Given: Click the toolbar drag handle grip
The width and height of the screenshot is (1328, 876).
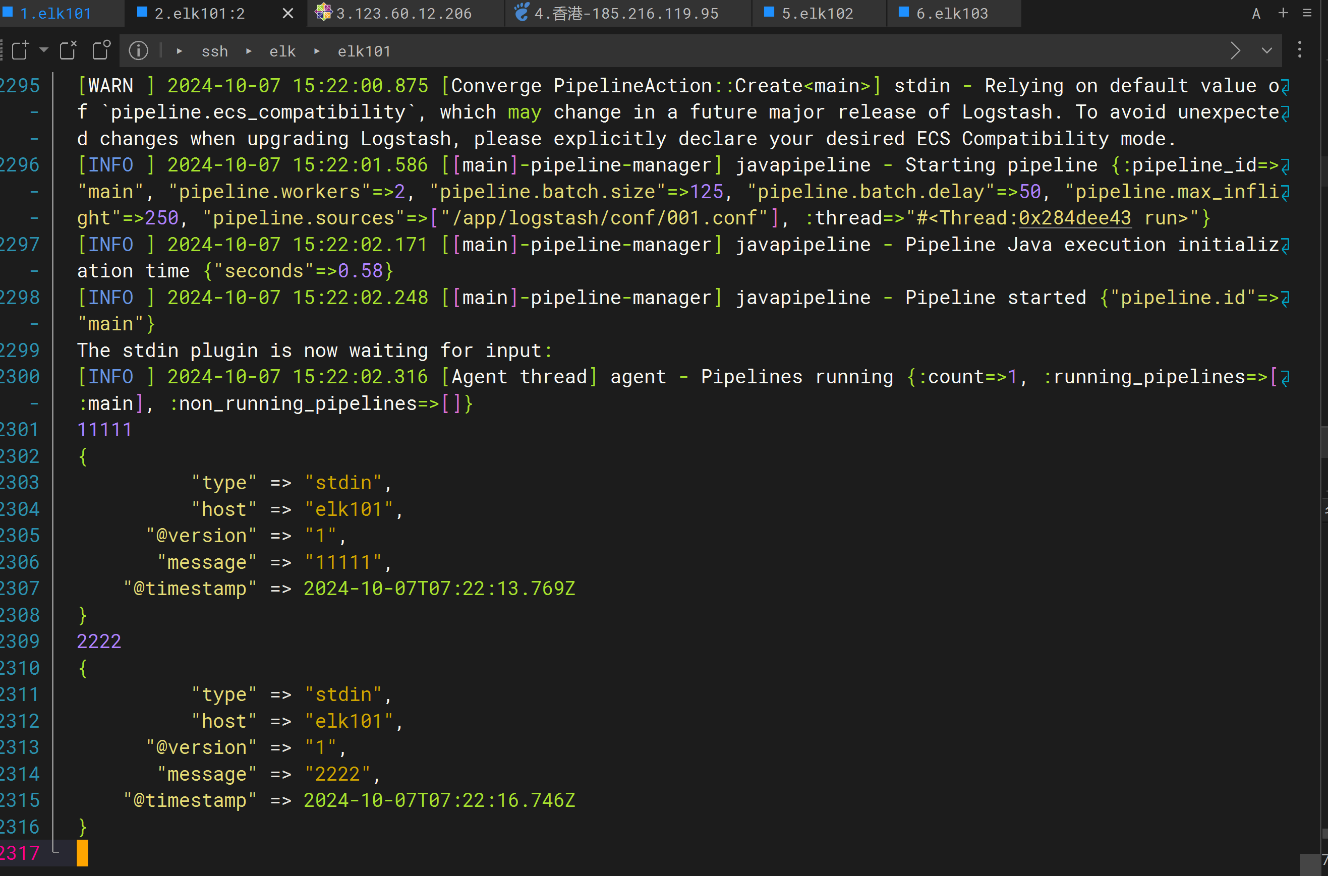Looking at the screenshot, I should coord(2,50).
